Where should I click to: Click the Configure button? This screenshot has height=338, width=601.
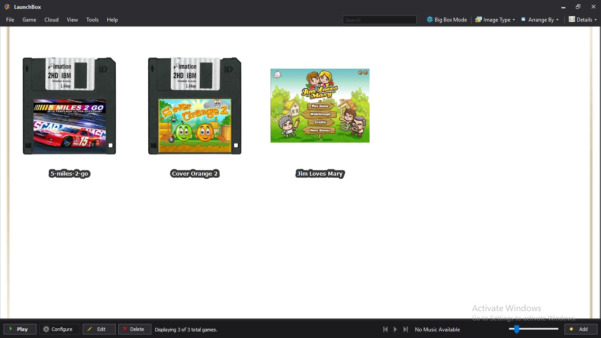[59, 329]
